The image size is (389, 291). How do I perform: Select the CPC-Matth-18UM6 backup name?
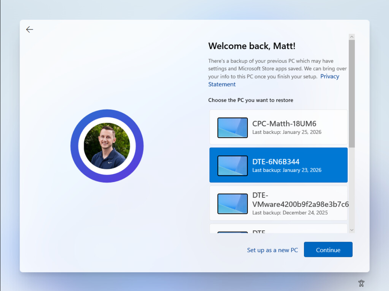pyautogui.click(x=284, y=123)
